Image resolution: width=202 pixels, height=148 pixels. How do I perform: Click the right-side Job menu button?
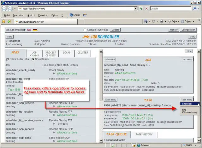[x=187, y=59]
